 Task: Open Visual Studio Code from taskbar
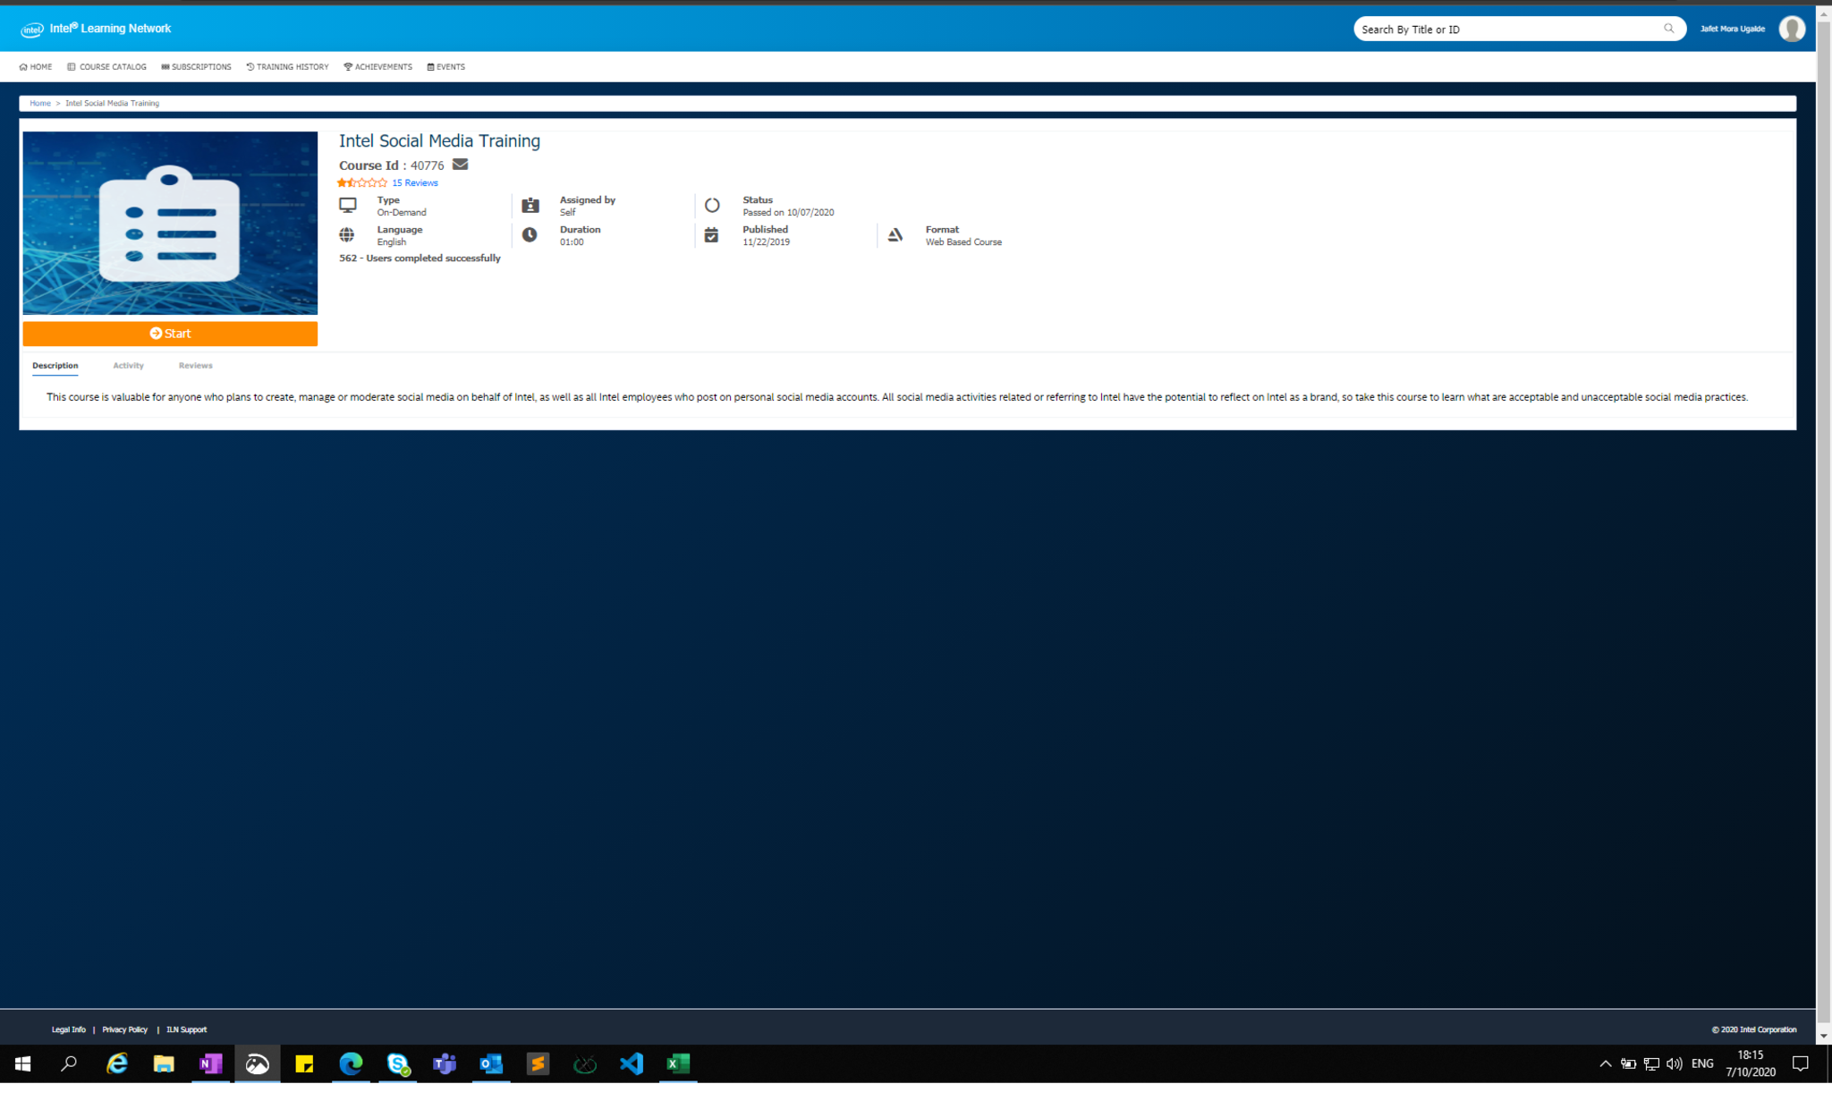pyautogui.click(x=632, y=1063)
